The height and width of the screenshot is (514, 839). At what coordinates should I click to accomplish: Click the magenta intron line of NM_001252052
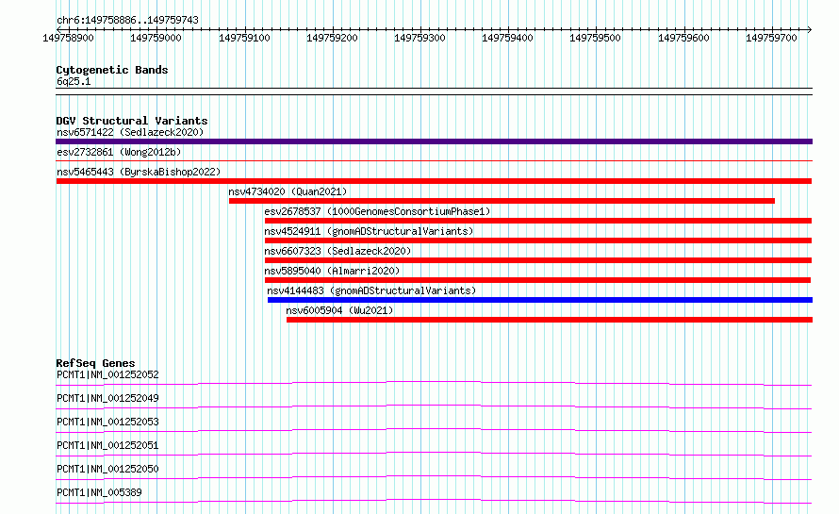point(434,382)
